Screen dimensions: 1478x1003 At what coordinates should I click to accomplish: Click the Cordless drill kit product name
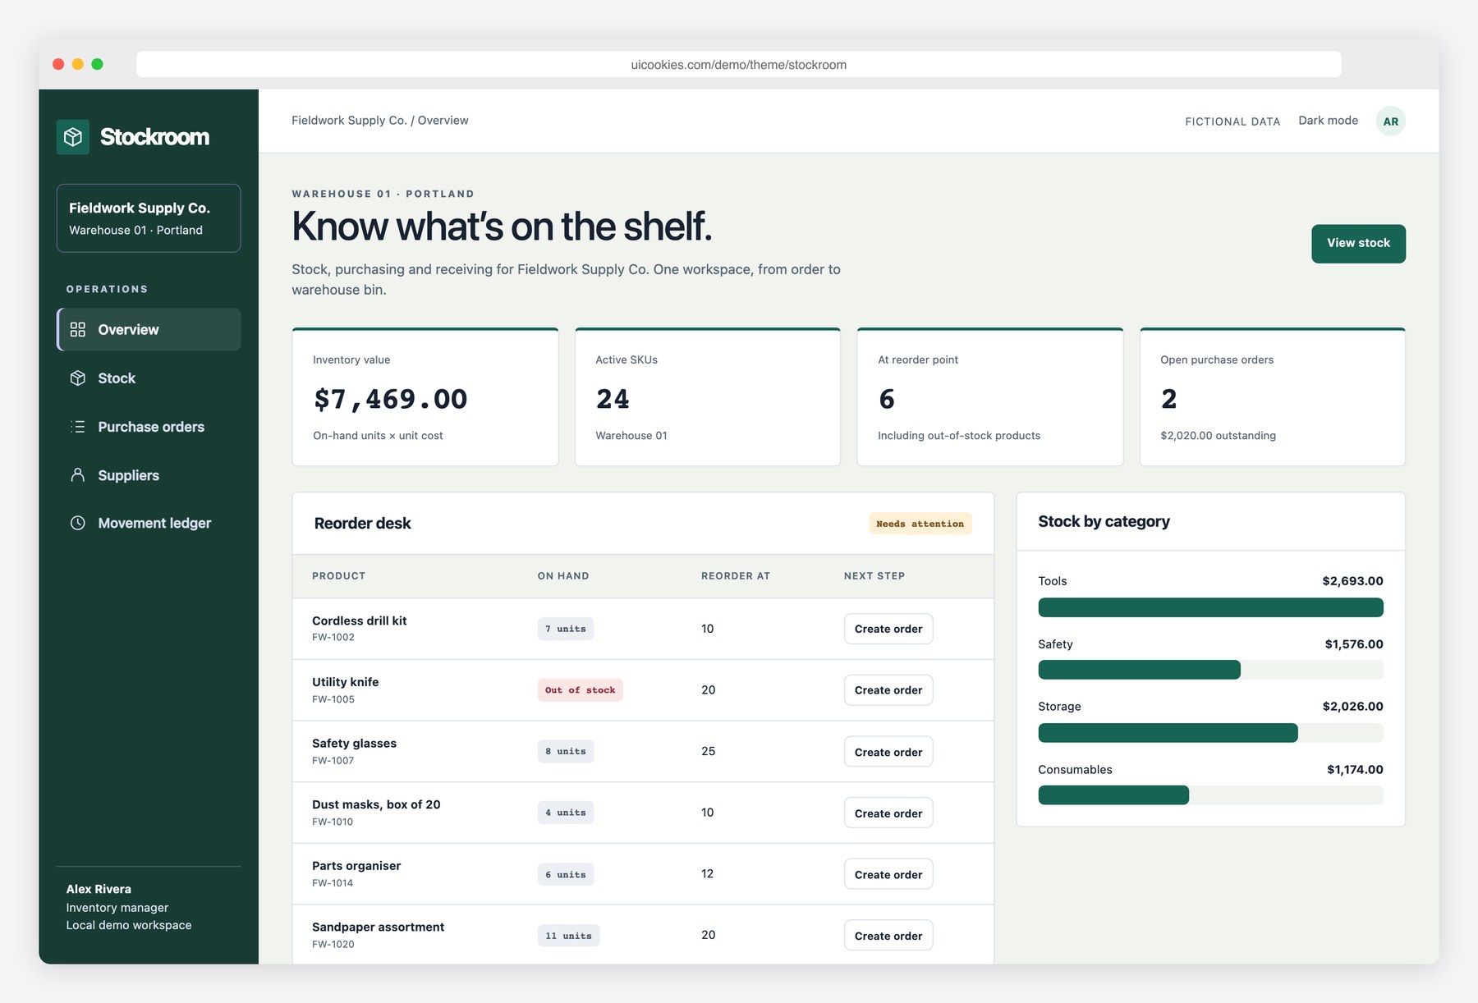(x=360, y=621)
